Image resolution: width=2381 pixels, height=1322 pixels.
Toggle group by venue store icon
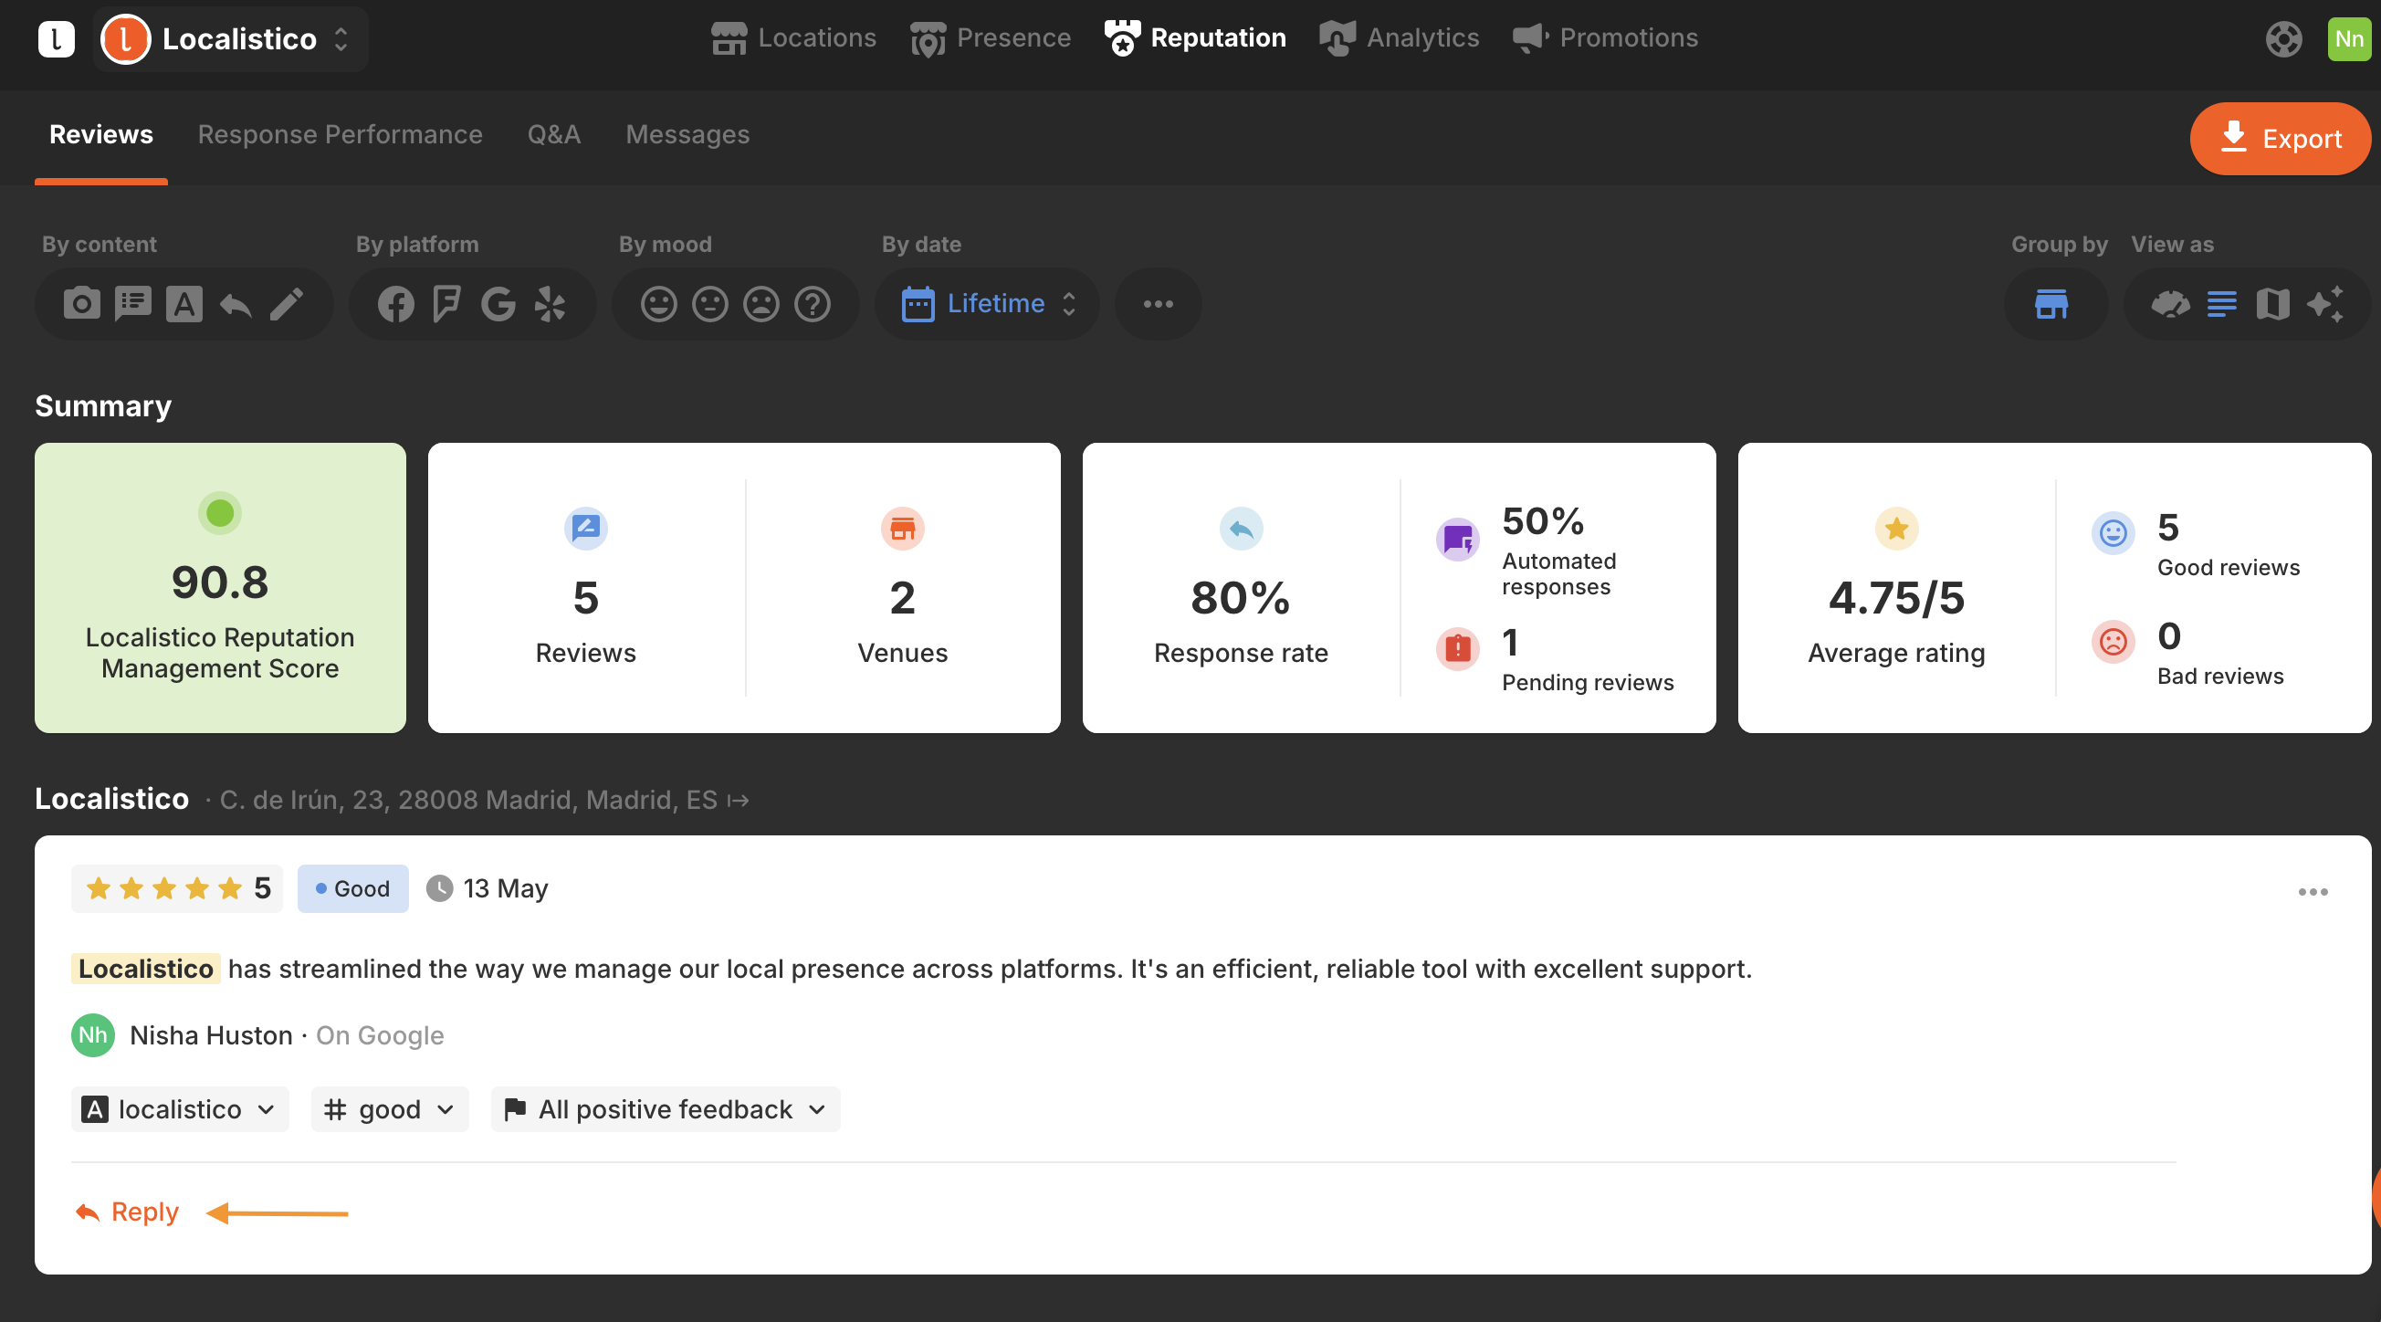[x=2051, y=303]
